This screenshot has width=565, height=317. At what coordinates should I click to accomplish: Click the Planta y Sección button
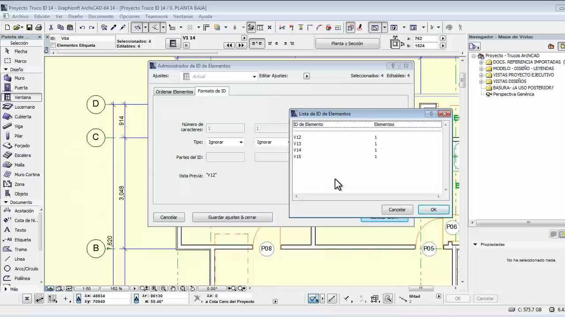pos(347,44)
